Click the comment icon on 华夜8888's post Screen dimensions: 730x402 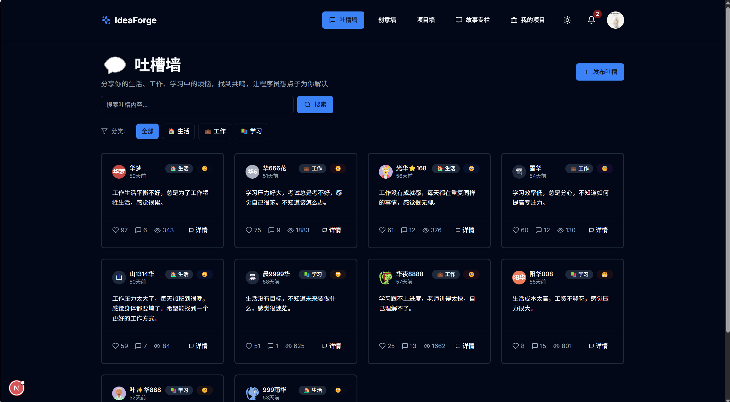(x=405, y=346)
